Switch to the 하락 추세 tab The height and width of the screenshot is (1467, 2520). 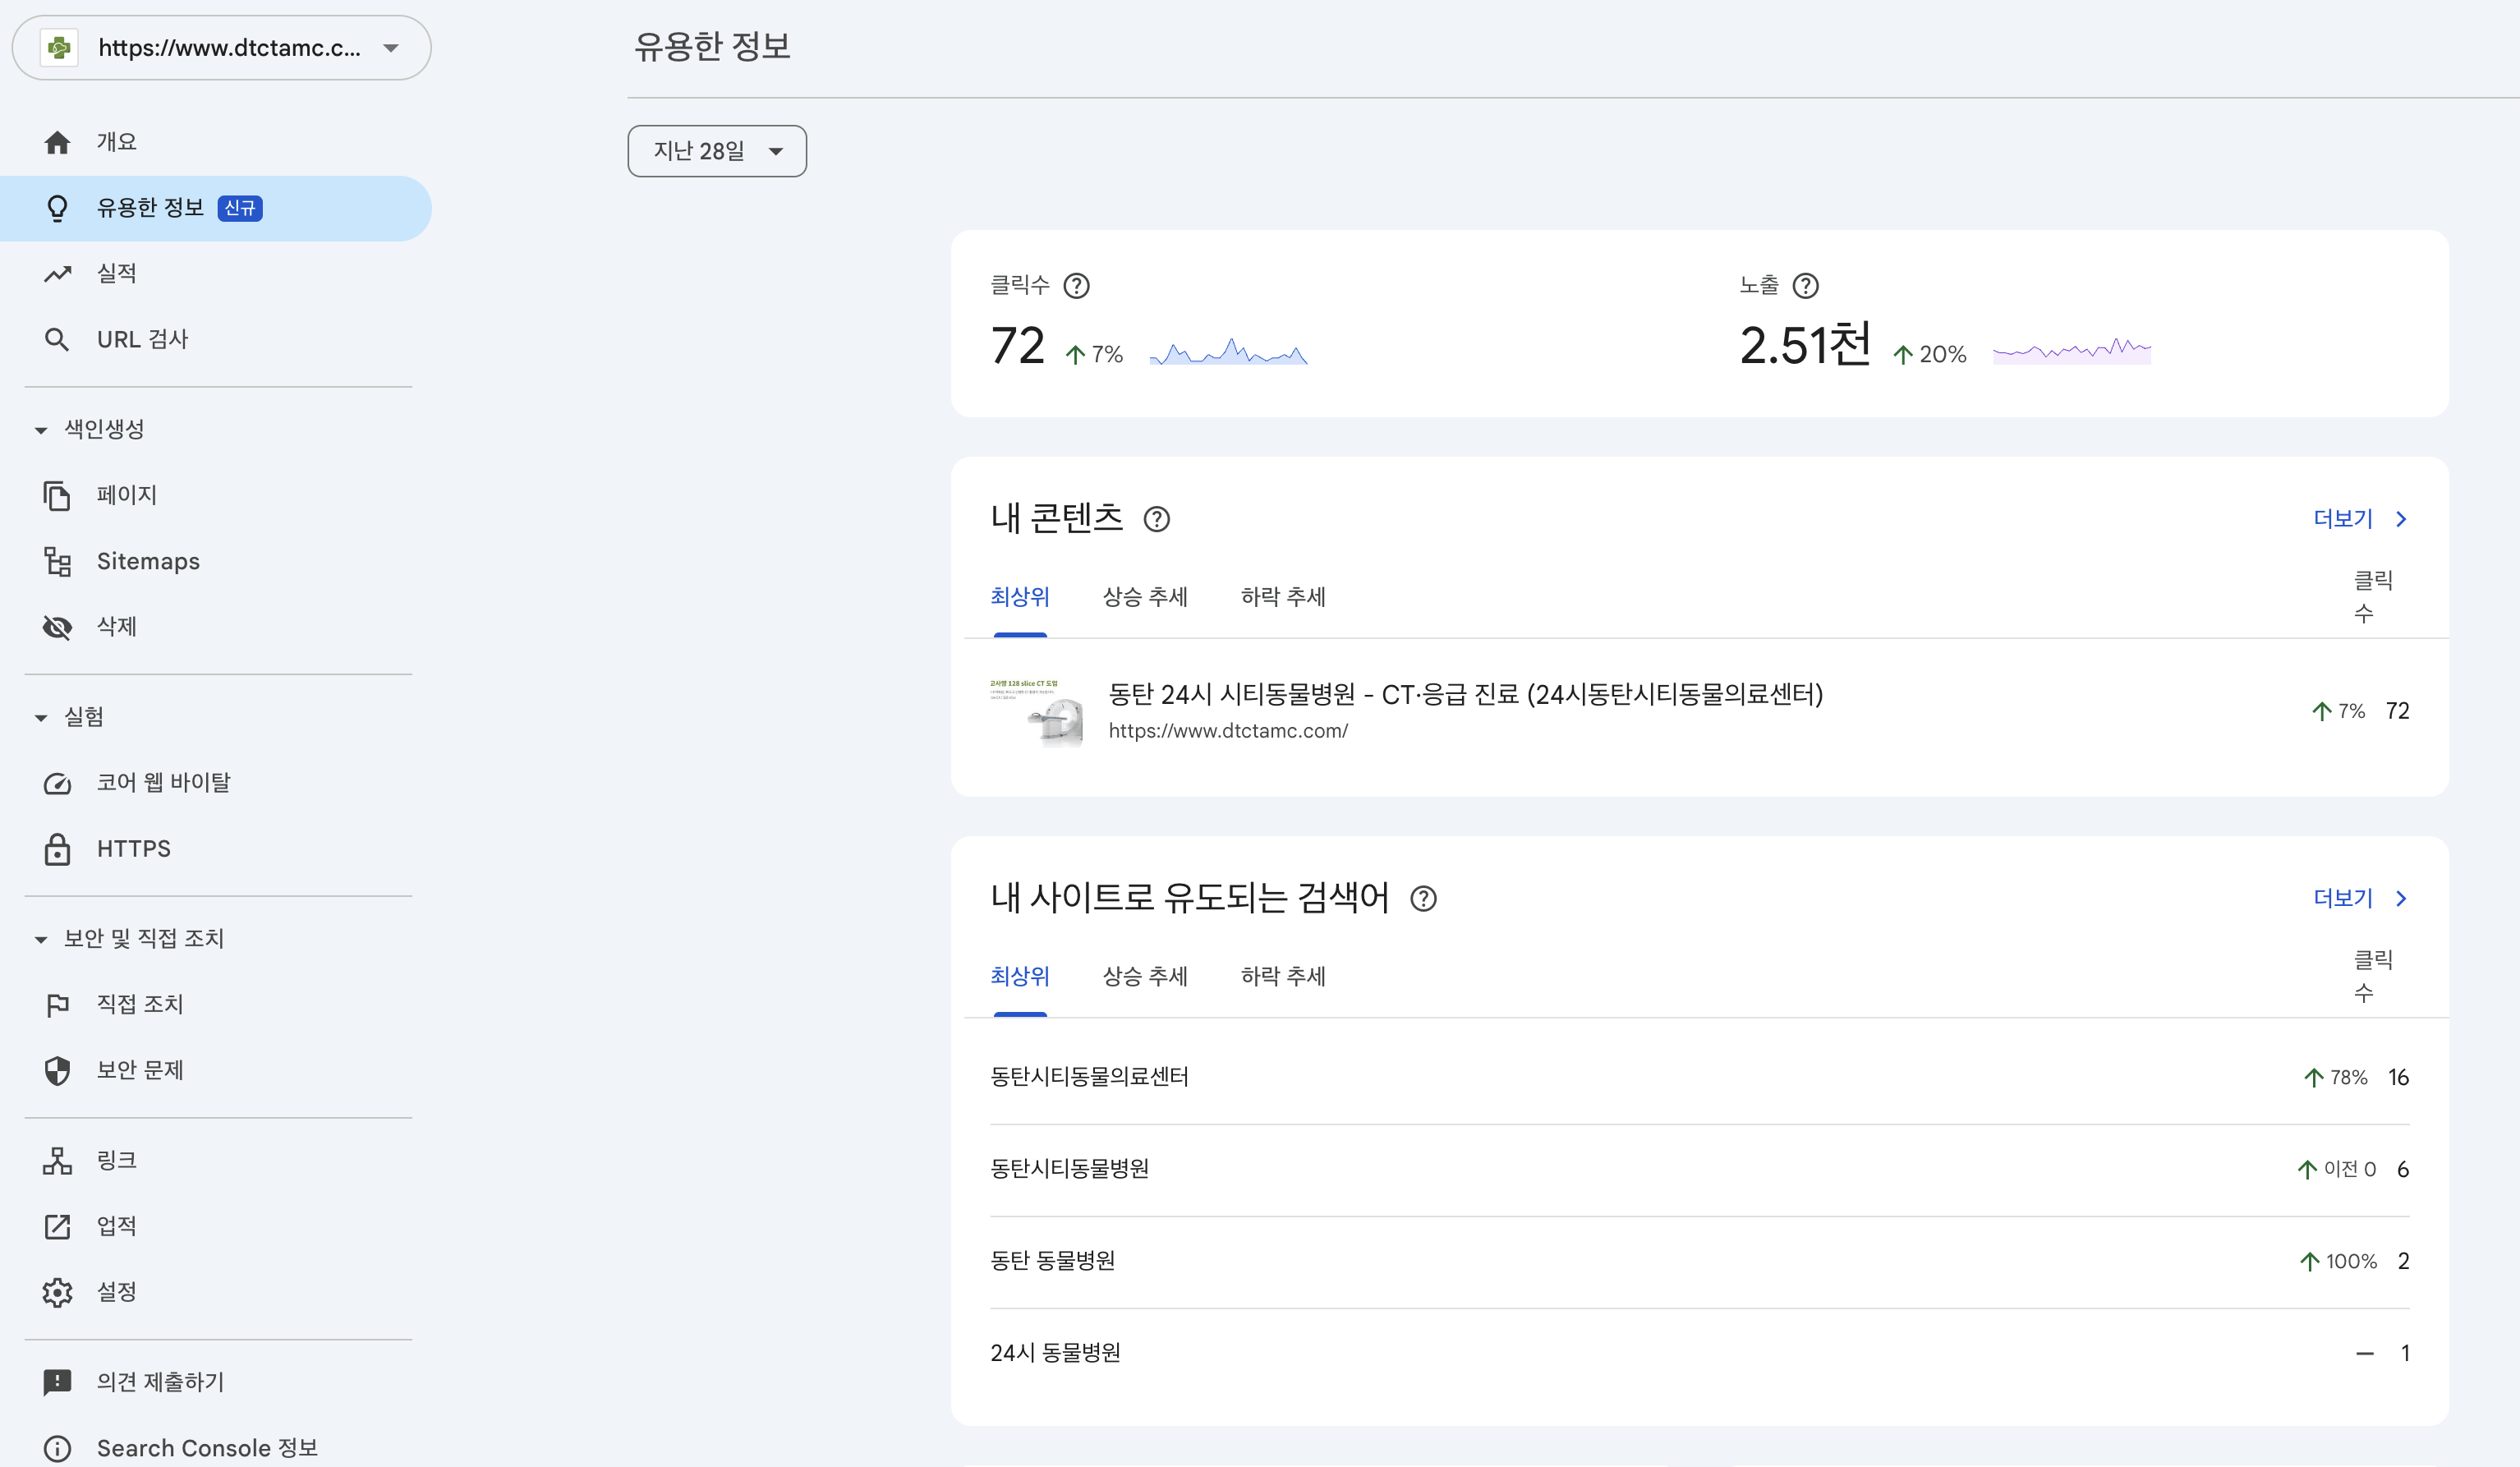click(x=1283, y=597)
